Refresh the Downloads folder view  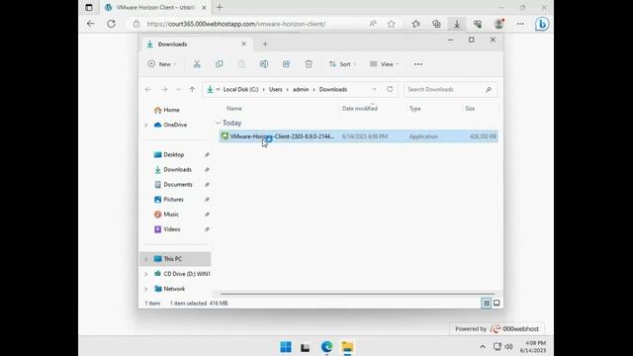pyautogui.click(x=390, y=89)
